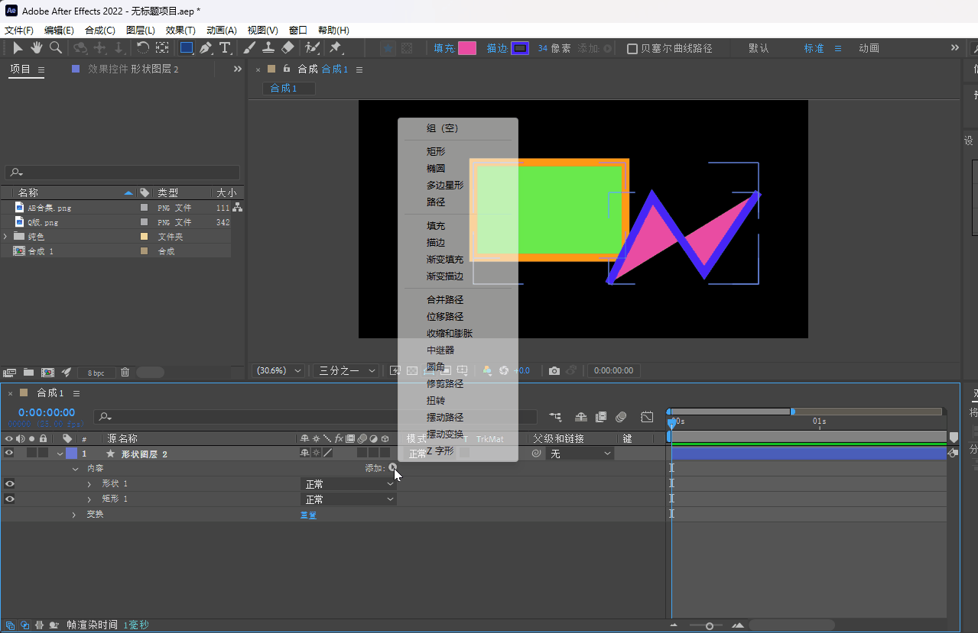Click the 描边 stroke options label

pos(497,48)
